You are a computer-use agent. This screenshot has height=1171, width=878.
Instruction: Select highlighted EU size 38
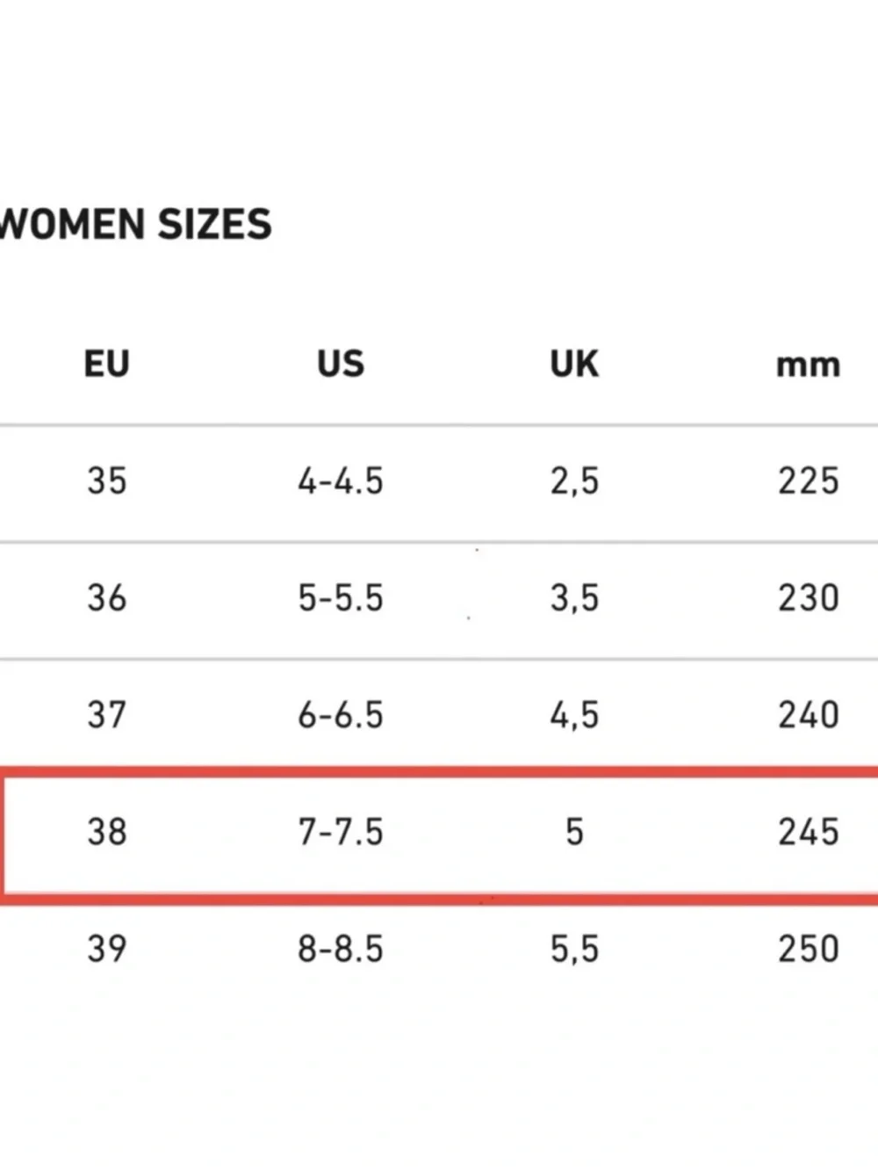coord(106,831)
